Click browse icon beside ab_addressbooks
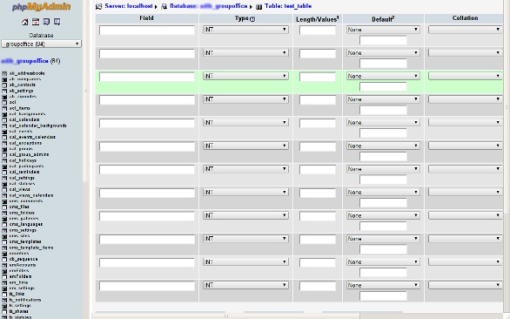510x319 pixels. tap(4, 73)
